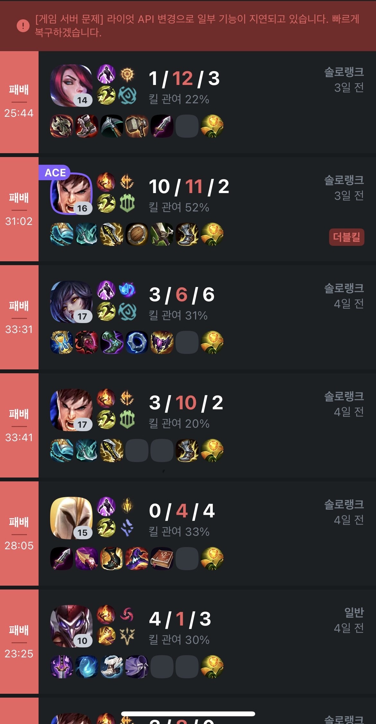Tap the 3/6/6 score text
This screenshot has height=724, width=376.
182,294
